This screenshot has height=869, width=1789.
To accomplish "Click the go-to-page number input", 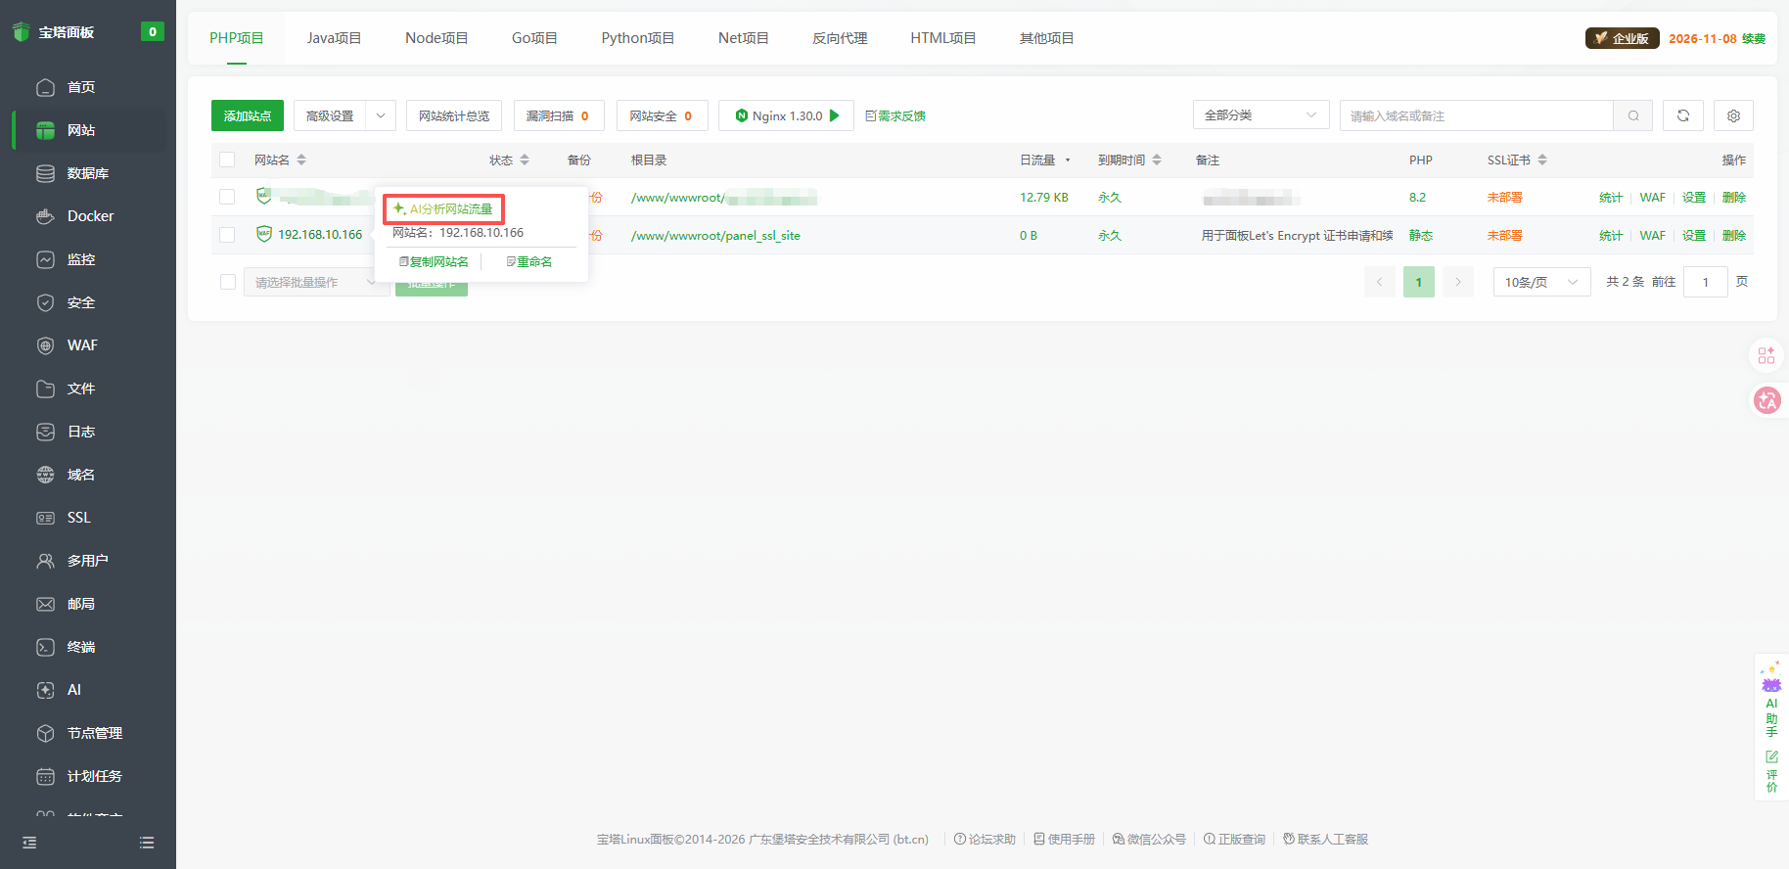I will pos(1706,282).
